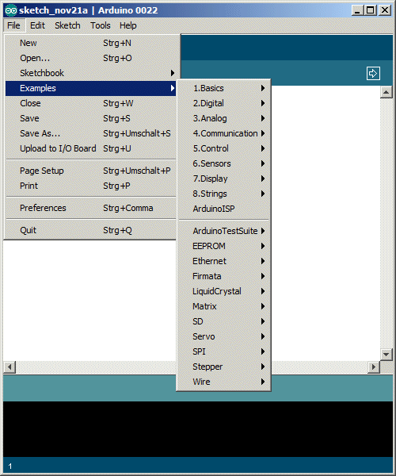Image resolution: width=396 pixels, height=476 pixels.
Task: Expand the 3.Analog examples submenu
Action: click(x=223, y=118)
